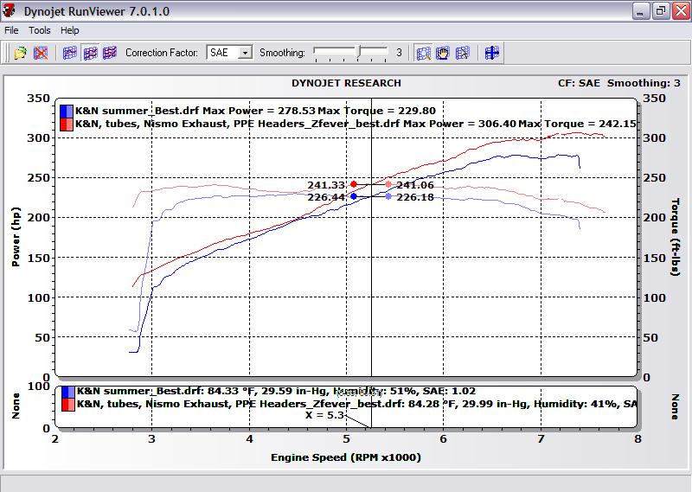Viewport: 692px width, 492px height.
Task: Click the blue 226.44 data marker dot
Action: [354, 196]
